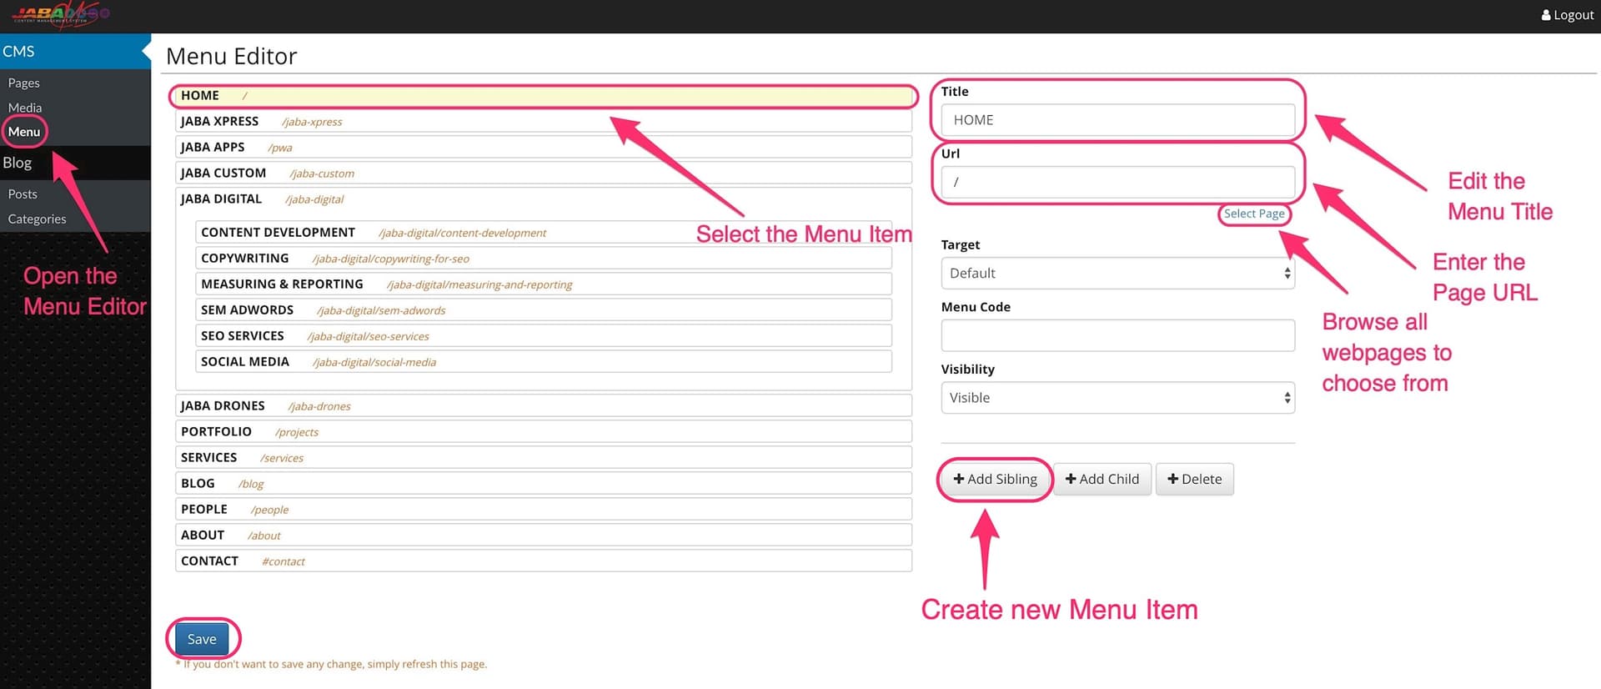Viewport: 1601px width, 689px height.
Task: Click the Jaba logo in header
Action: 60,14
